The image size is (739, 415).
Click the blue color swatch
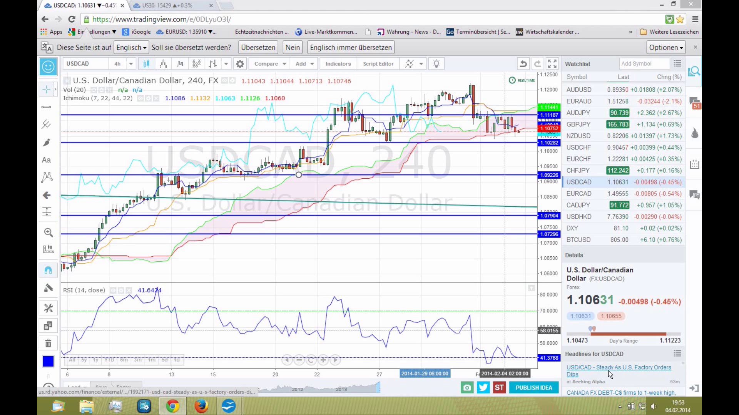[x=48, y=361]
